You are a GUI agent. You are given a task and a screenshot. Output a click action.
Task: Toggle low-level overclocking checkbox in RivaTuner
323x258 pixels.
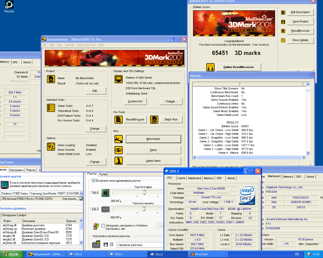coord(94,181)
